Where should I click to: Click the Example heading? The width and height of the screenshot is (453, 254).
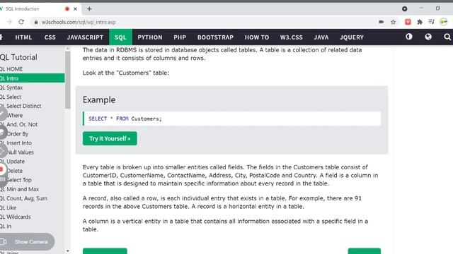tap(99, 100)
